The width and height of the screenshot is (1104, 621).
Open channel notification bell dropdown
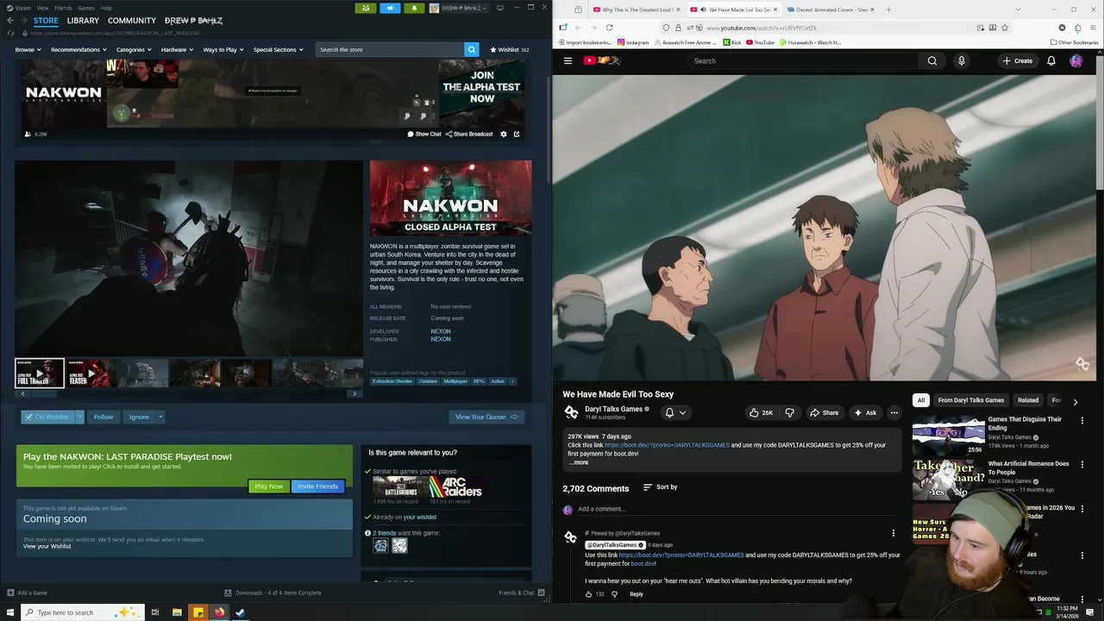pos(675,412)
